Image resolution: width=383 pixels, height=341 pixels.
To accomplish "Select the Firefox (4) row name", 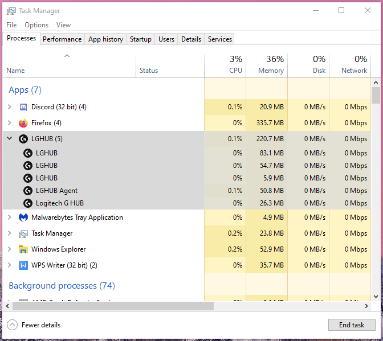I will (46, 123).
